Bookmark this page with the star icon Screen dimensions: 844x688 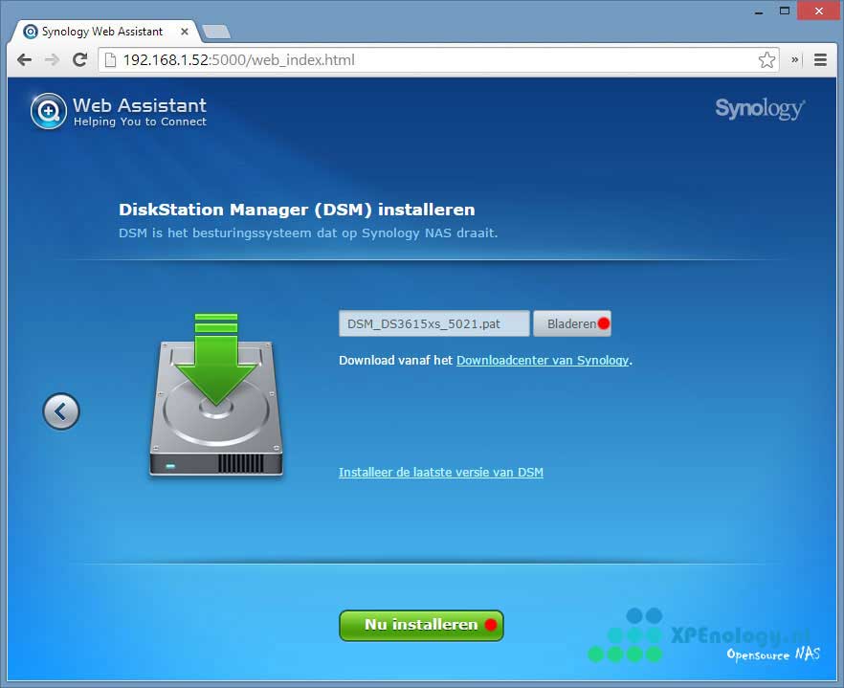pyautogui.click(x=766, y=59)
